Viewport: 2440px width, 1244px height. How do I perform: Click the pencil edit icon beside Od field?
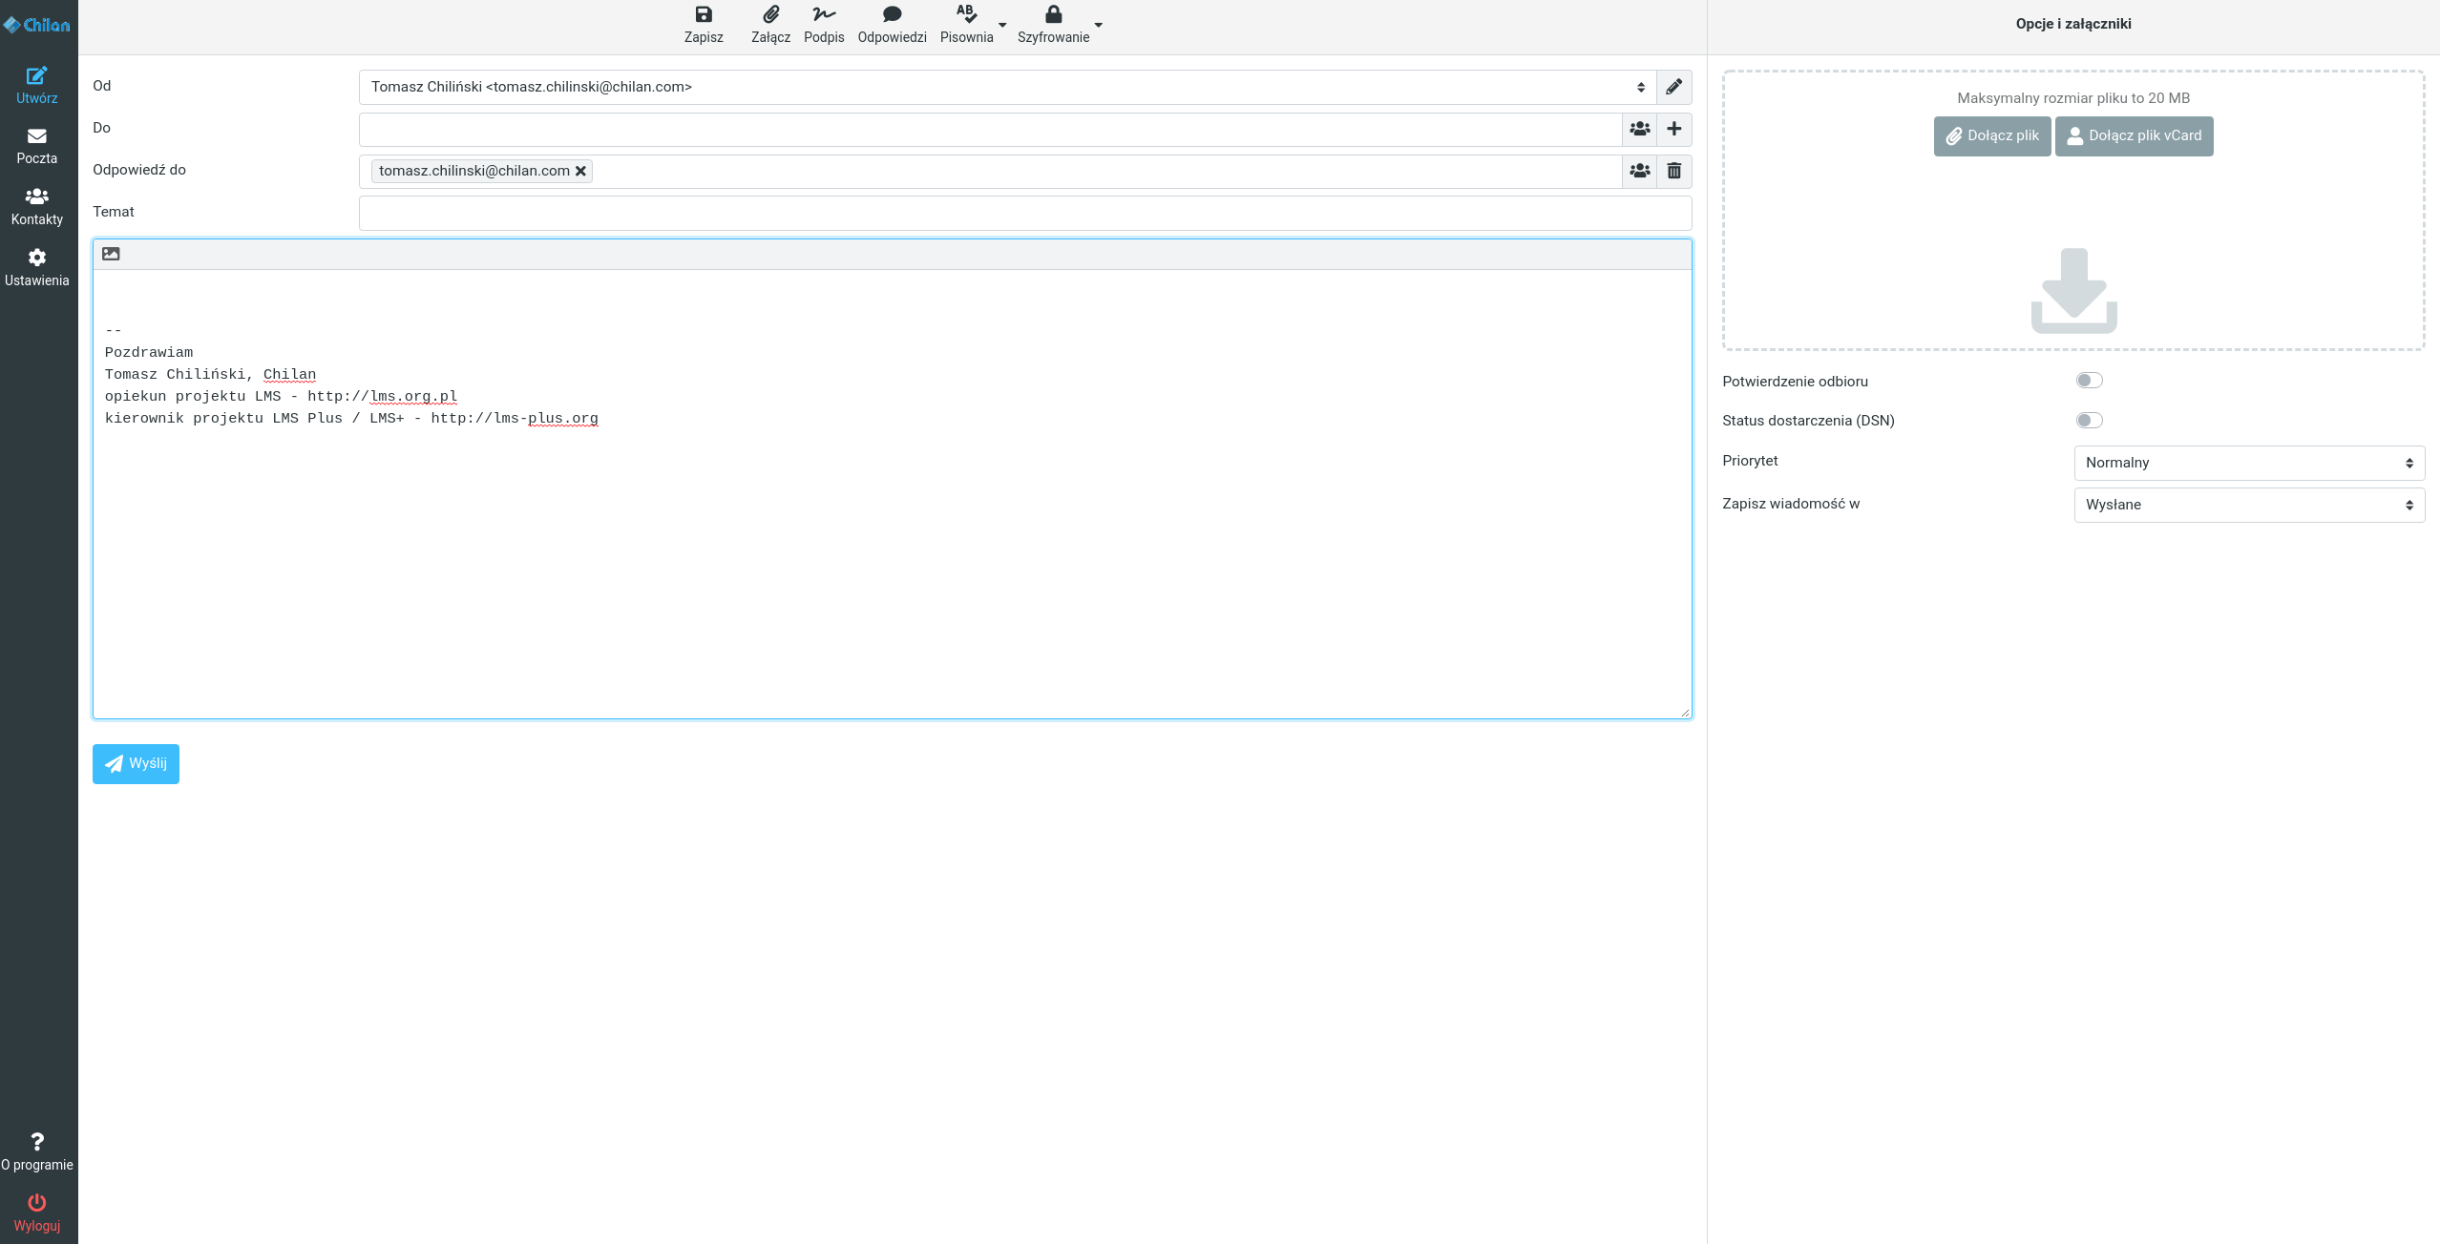(x=1672, y=86)
